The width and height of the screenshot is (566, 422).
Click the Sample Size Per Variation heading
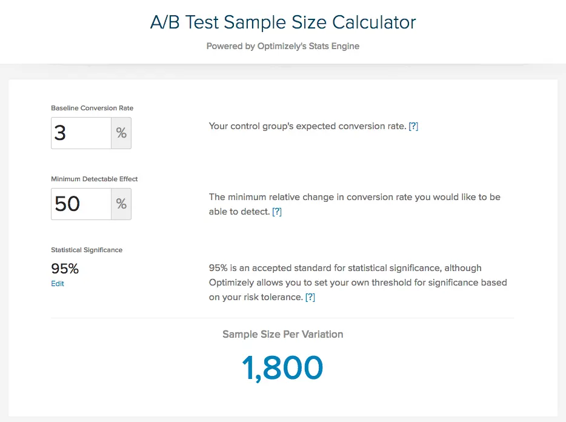(282, 334)
